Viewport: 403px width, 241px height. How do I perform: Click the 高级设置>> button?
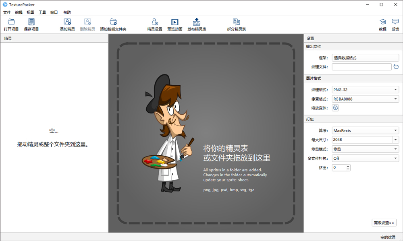[384, 223]
